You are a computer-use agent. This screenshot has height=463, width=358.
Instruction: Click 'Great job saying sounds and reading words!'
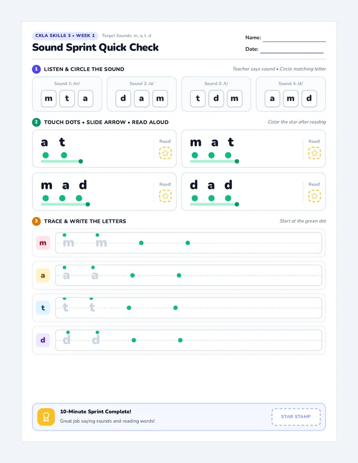[x=107, y=421]
